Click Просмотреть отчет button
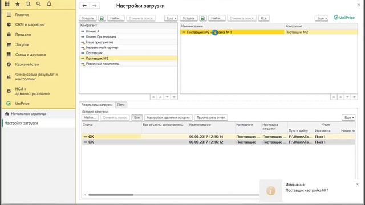This screenshot has width=365, height=205. 211,118
